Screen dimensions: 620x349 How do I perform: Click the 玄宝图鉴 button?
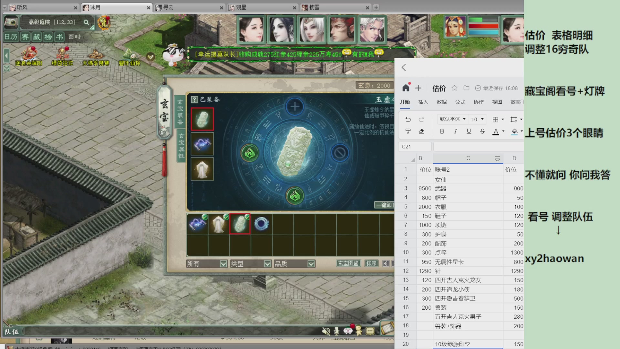tap(348, 263)
